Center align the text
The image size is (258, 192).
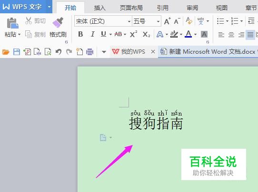[x=231, y=35]
